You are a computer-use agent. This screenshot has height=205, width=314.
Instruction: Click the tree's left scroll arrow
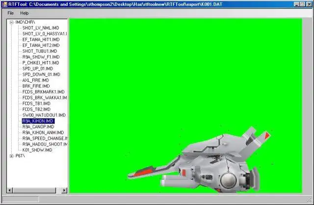(x=10, y=190)
